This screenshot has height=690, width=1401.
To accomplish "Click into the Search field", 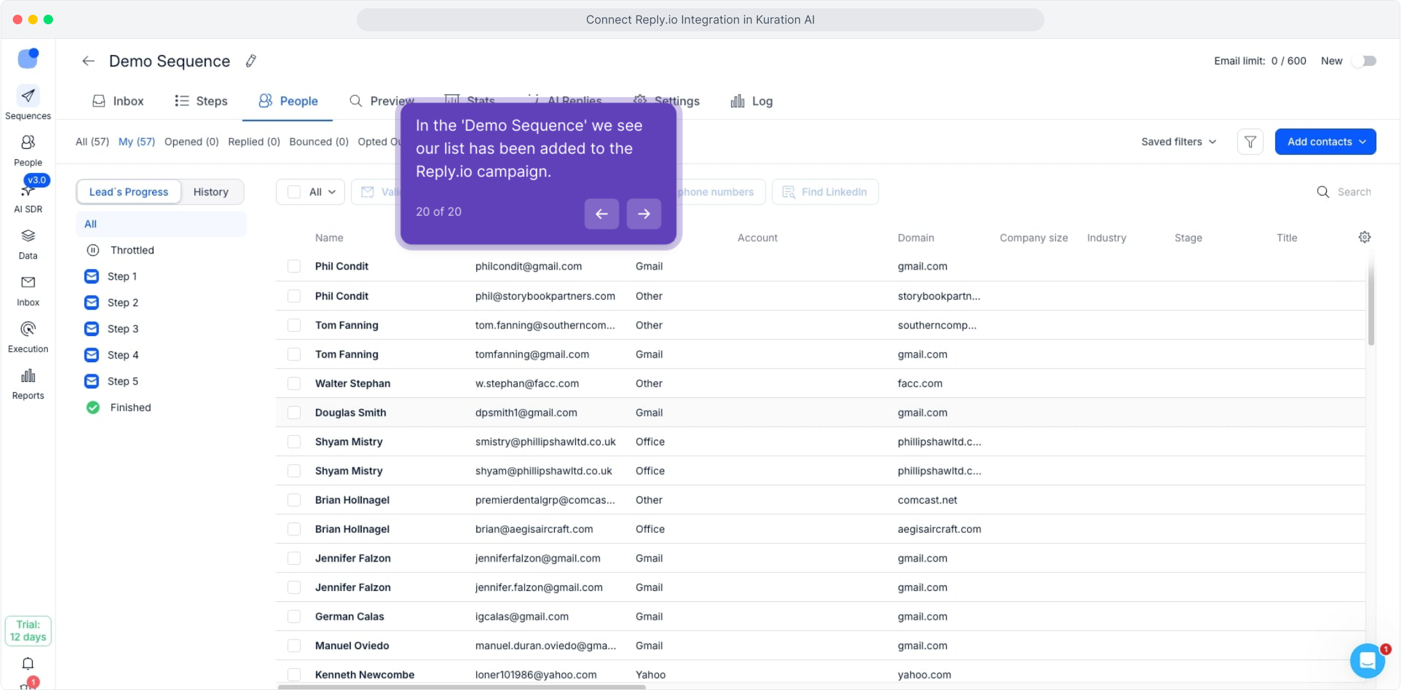I will click(x=1354, y=192).
